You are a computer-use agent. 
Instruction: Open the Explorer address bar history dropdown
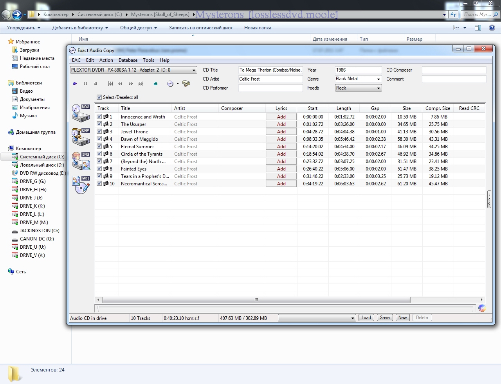444,15
